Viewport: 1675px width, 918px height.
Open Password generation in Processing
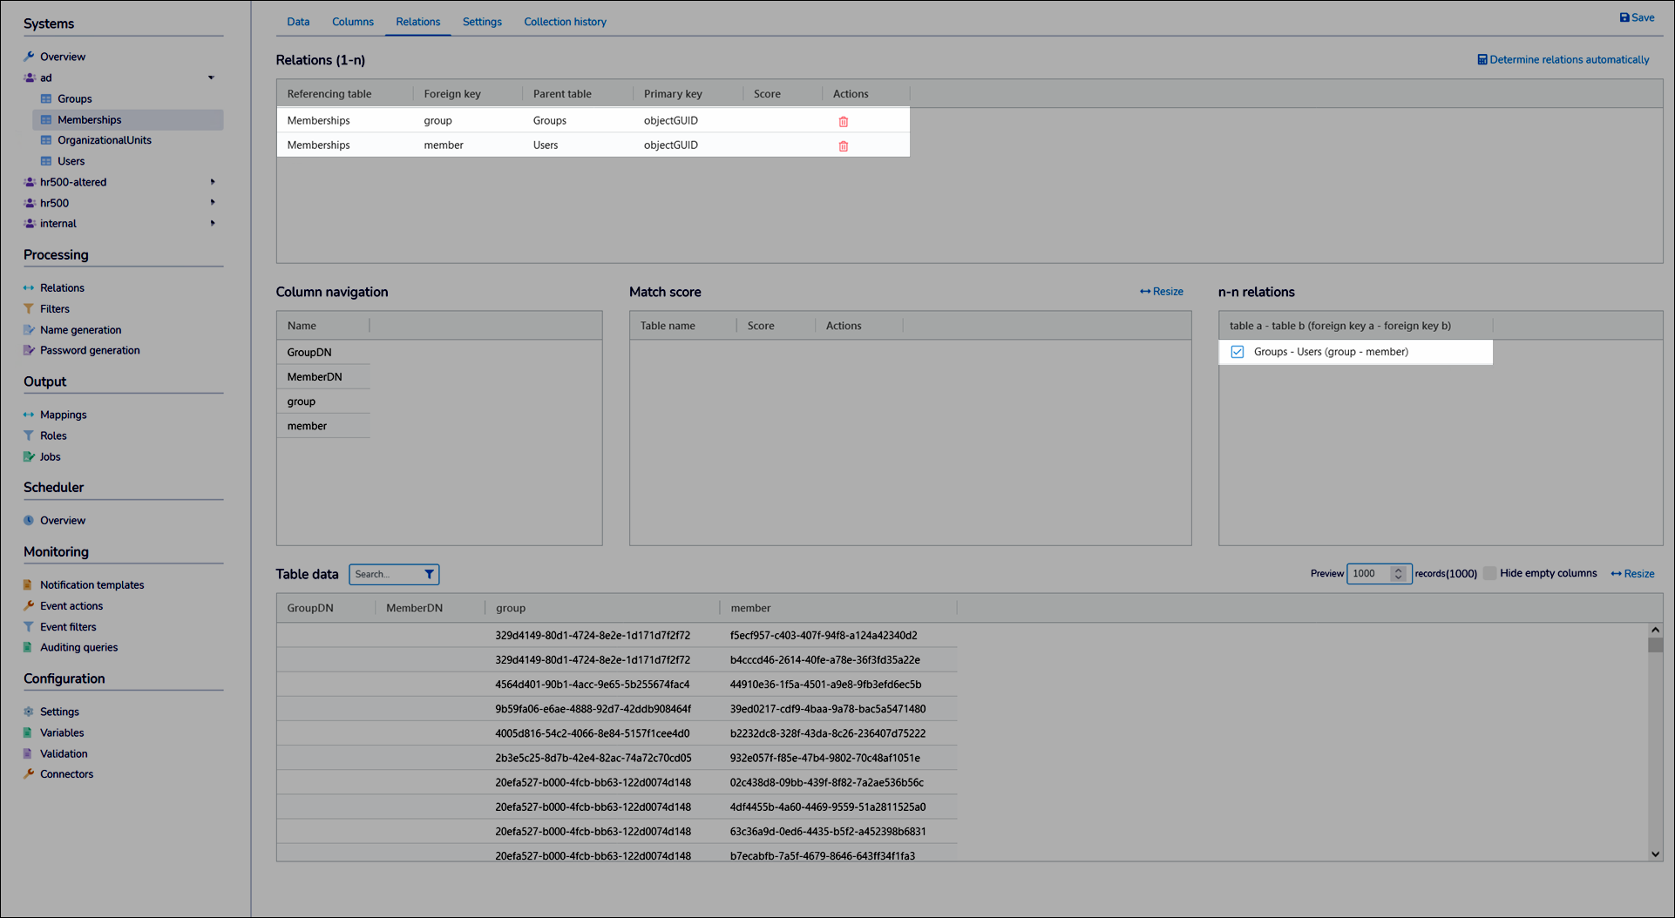(89, 350)
